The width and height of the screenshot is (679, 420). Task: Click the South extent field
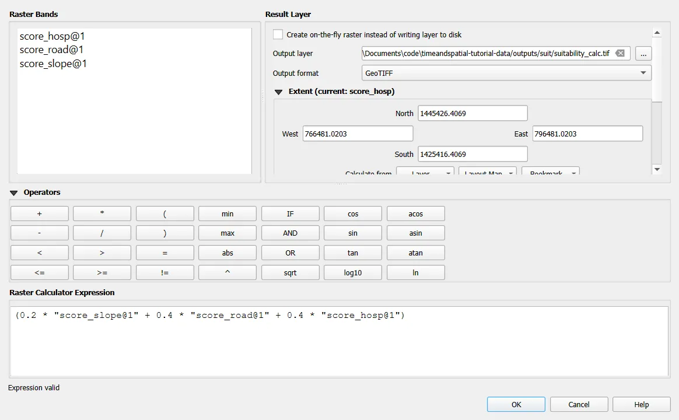473,154
